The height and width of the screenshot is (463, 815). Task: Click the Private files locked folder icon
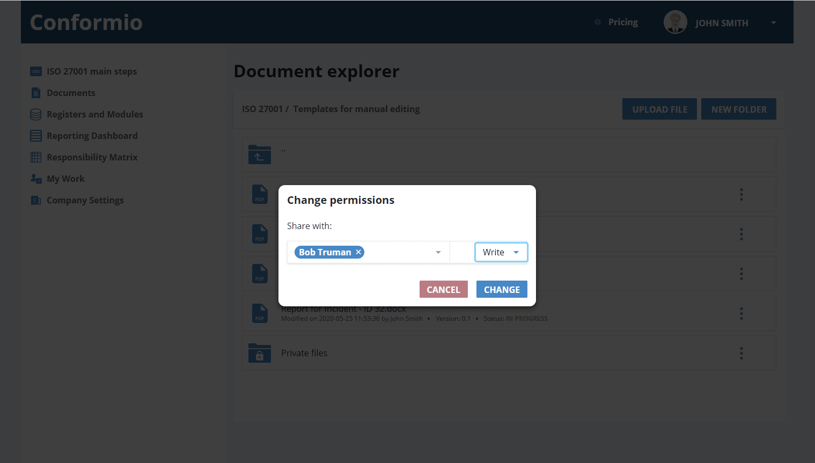click(260, 353)
